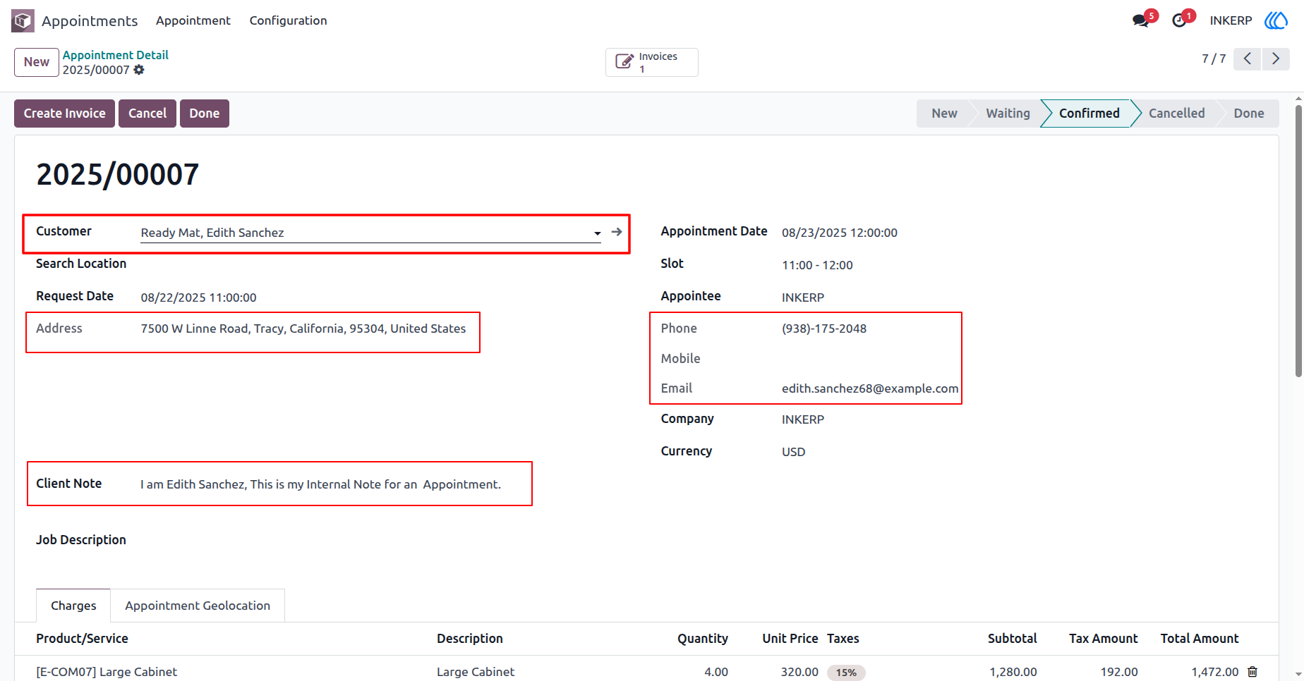1304x681 pixels.
Task: Click the Client Note text field
Action: pyautogui.click(x=320, y=484)
